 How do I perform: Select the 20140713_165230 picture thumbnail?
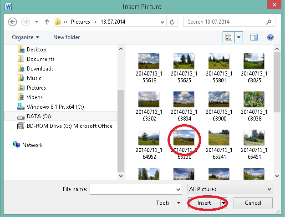184,138
